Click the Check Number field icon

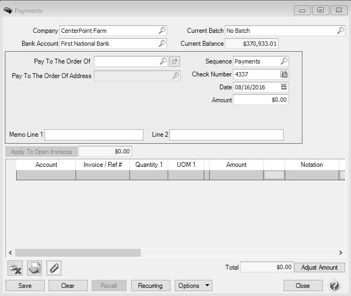[x=284, y=74]
